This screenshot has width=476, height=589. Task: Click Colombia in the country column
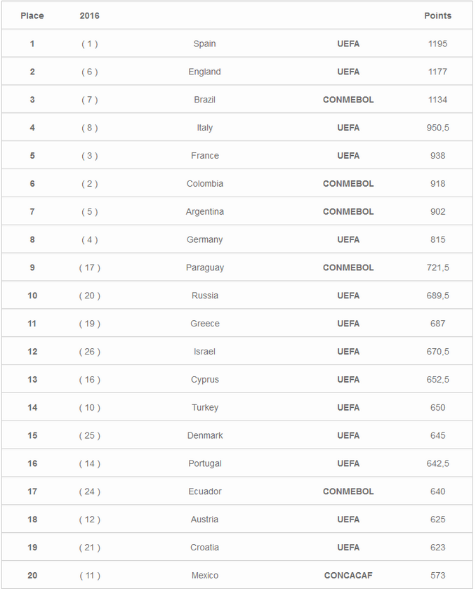(x=204, y=184)
